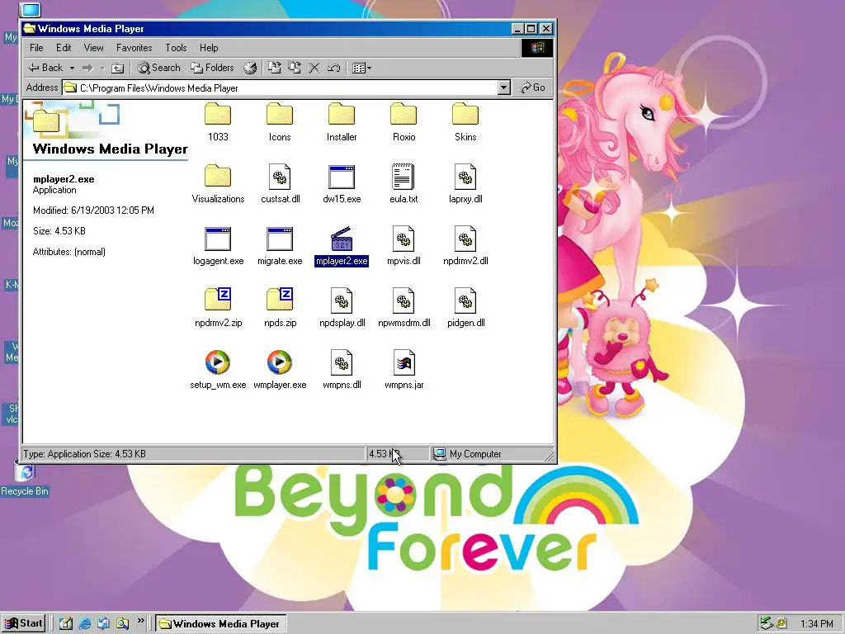Go up one folder level

click(x=117, y=68)
